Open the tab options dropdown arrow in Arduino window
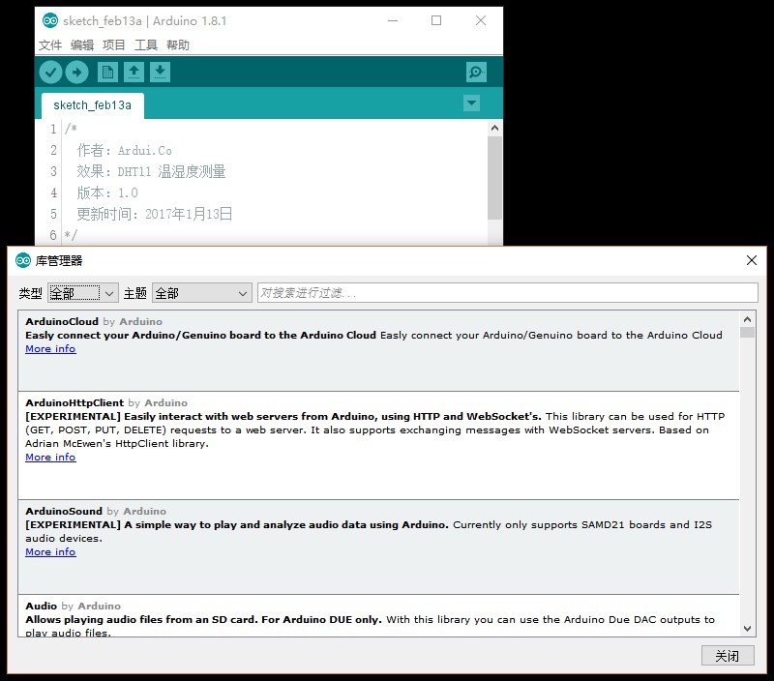 click(472, 104)
